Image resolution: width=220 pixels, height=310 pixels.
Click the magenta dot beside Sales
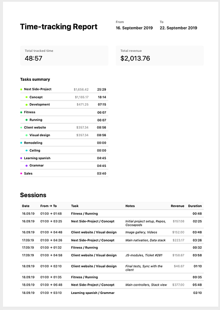21,173
